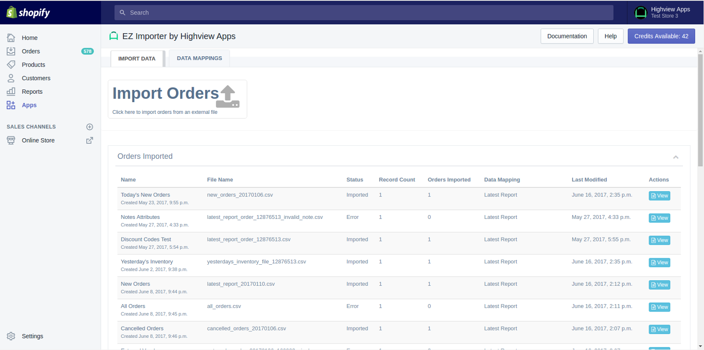Image resolution: width=704 pixels, height=350 pixels.
Task: Add a sales channel with plus icon
Action: pos(90,127)
